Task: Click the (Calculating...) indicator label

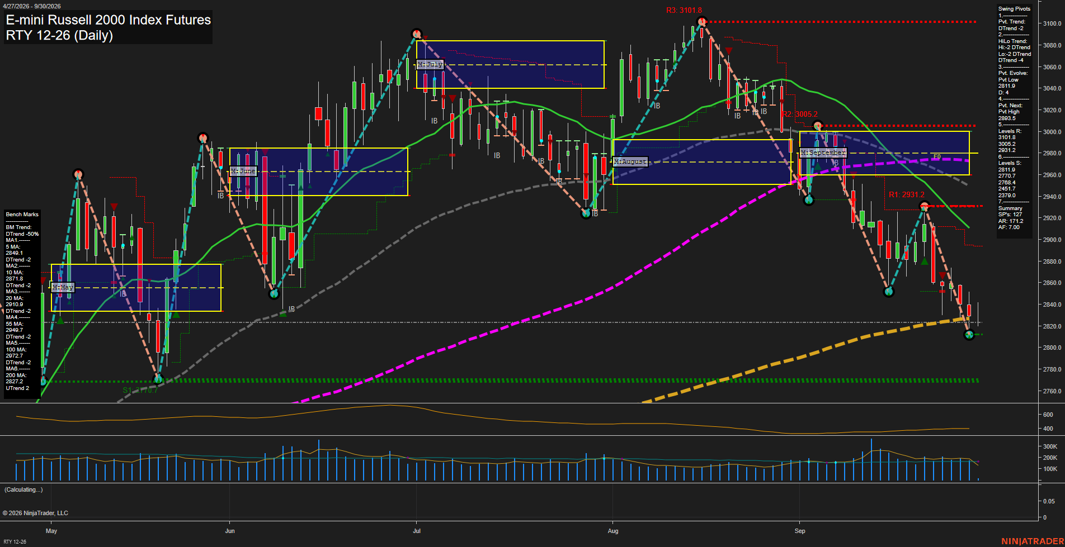Action: click(x=23, y=489)
